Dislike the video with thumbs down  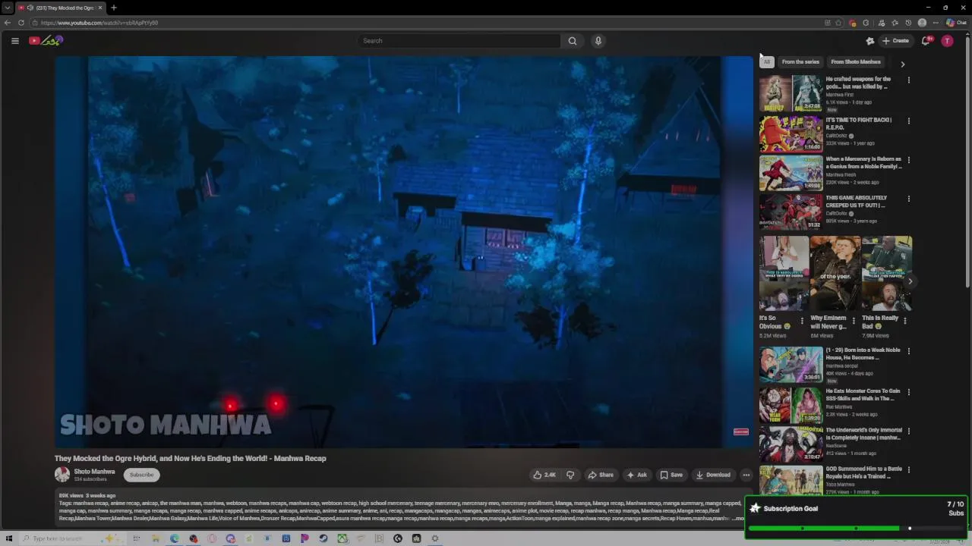[x=570, y=475]
